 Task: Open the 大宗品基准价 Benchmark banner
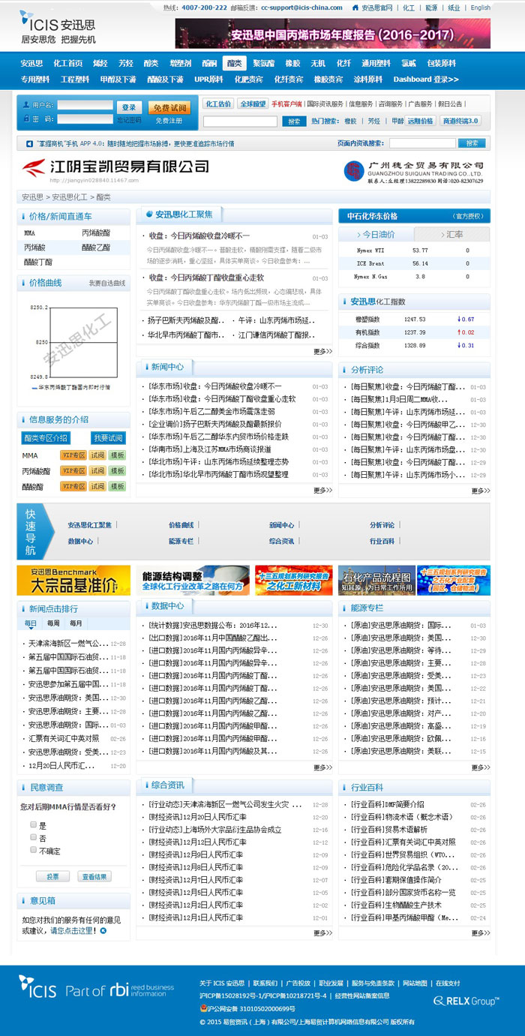[x=73, y=581]
